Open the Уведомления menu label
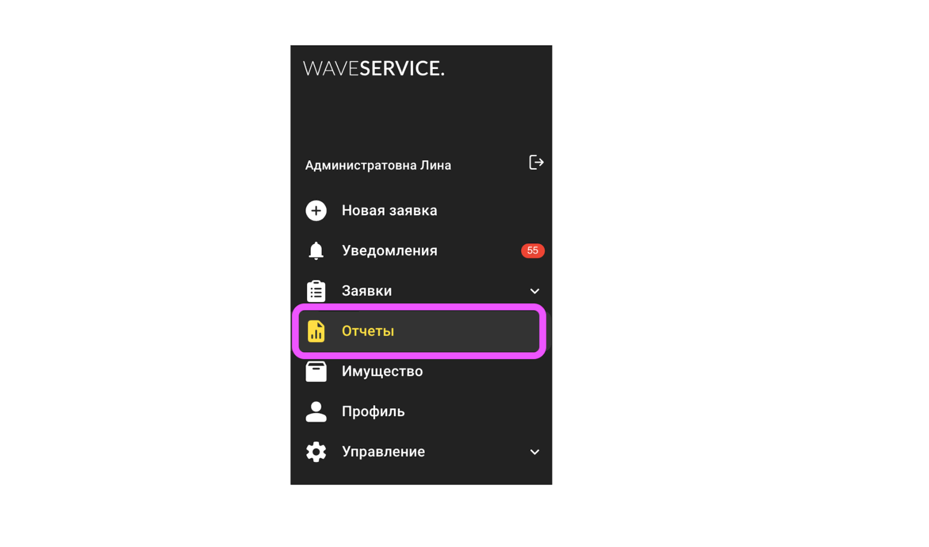The width and height of the screenshot is (929, 547). coord(389,251)
